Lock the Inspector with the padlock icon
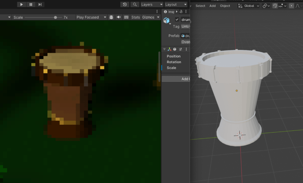 pos(181,12)
